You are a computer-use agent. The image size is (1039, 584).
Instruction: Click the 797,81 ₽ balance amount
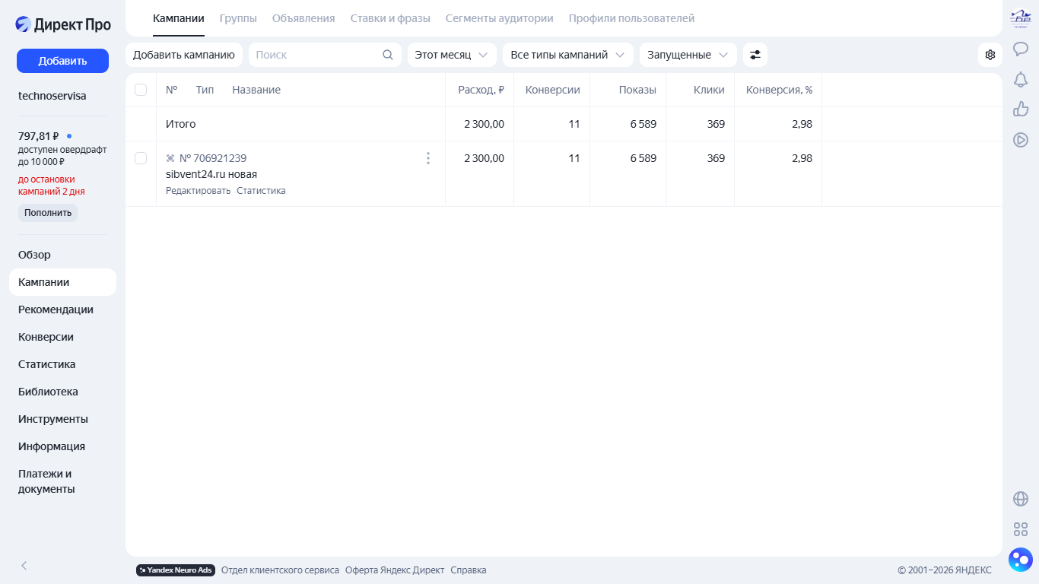39,136
